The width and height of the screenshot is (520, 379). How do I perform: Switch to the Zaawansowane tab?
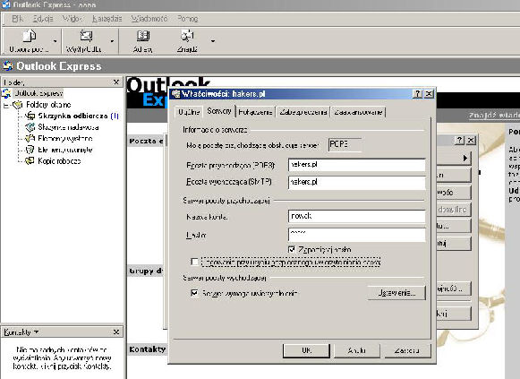[x=358, y=112]
